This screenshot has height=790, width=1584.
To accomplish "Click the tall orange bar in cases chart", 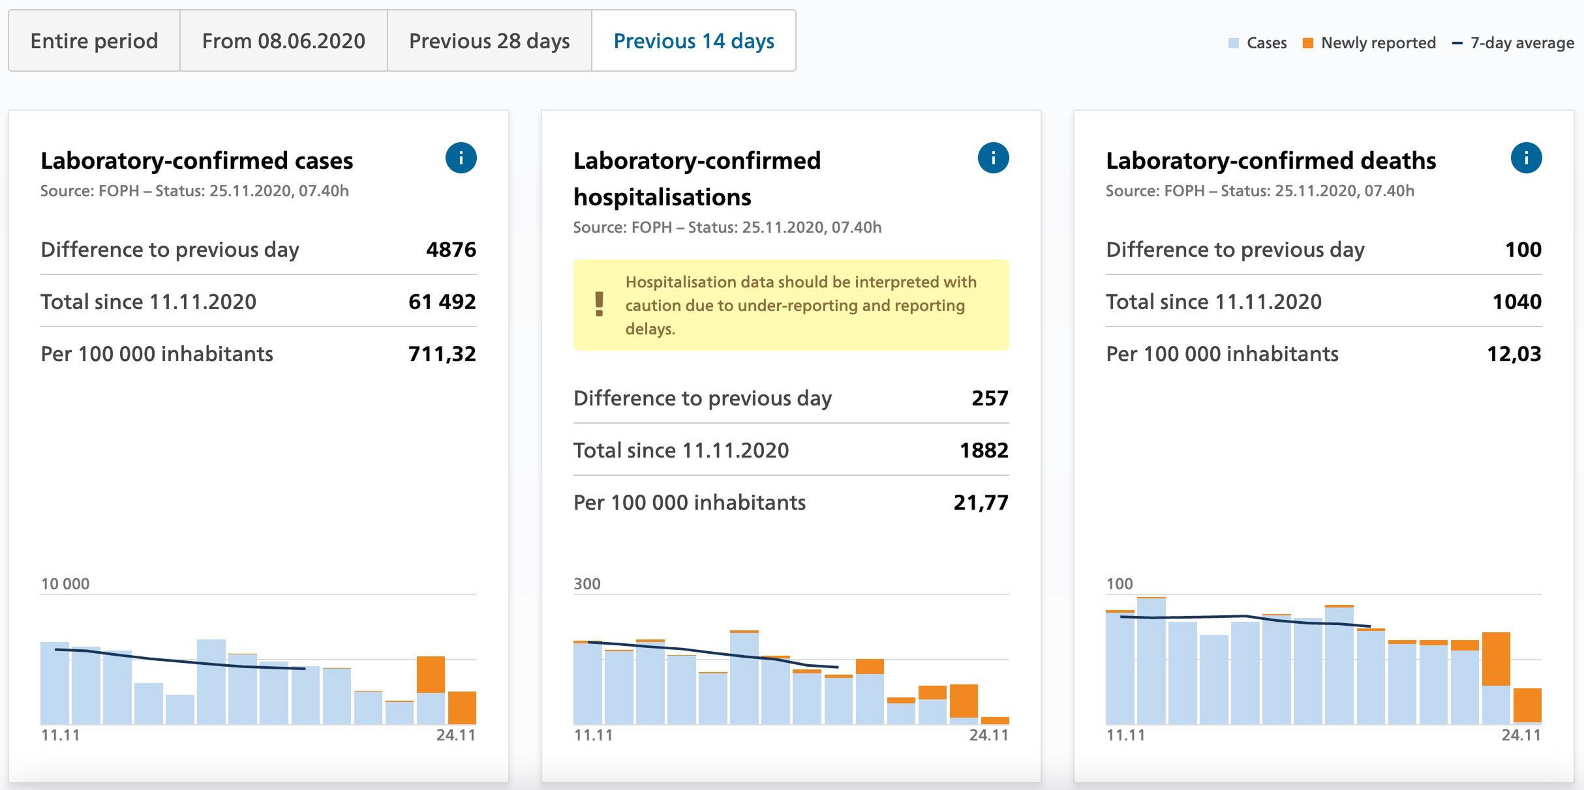I will pos(431,675).
